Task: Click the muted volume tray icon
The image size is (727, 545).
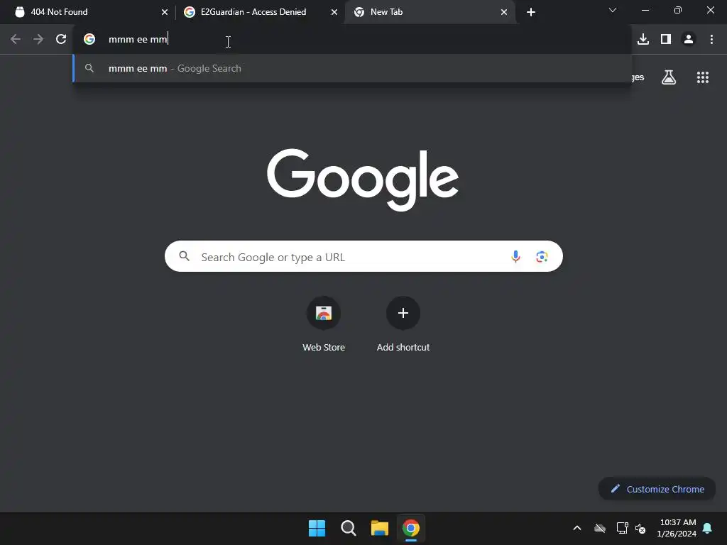Action: click(x=641, y=528)
